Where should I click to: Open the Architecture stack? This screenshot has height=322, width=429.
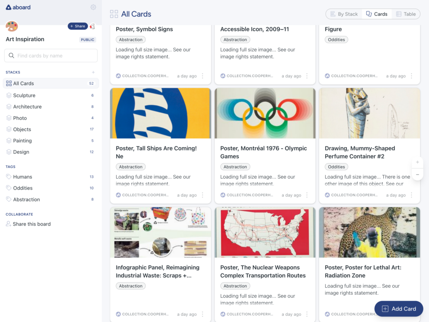click(51, 106)
